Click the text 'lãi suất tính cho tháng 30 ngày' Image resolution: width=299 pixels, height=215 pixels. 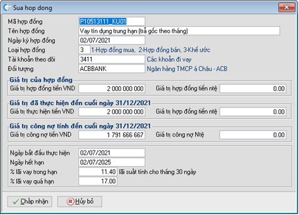point(158,172)
